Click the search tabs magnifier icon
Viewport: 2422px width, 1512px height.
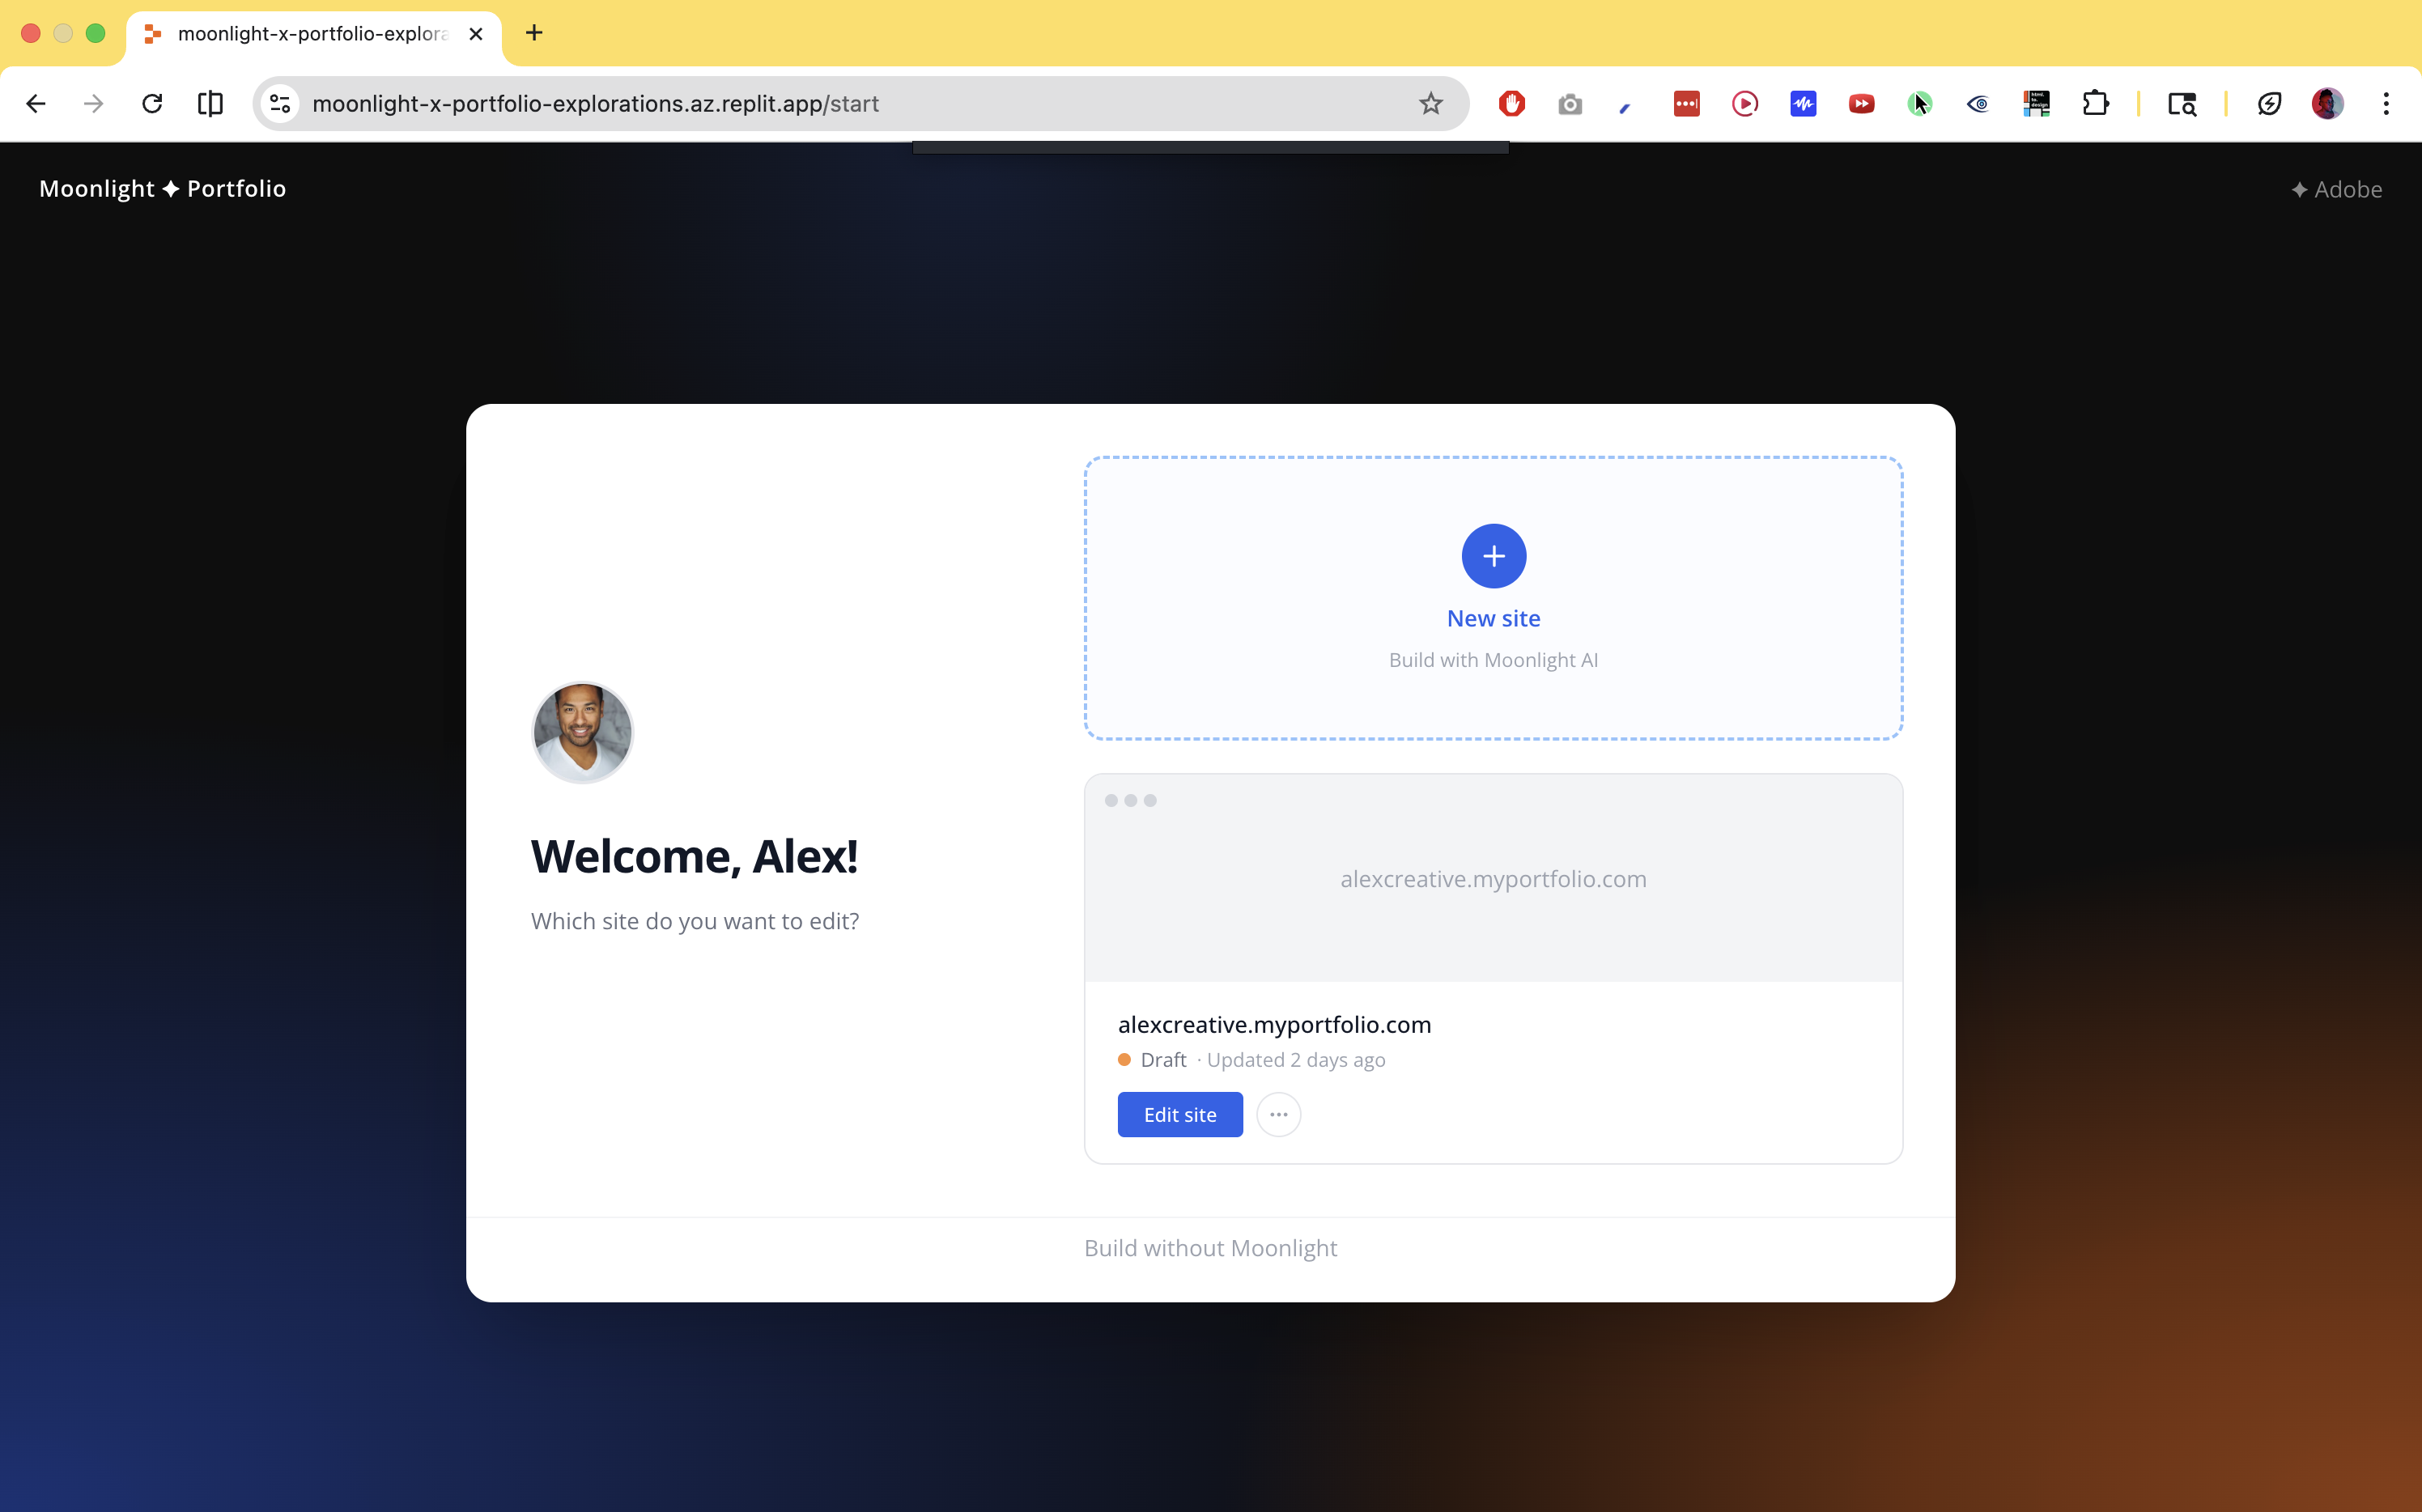2182,104
